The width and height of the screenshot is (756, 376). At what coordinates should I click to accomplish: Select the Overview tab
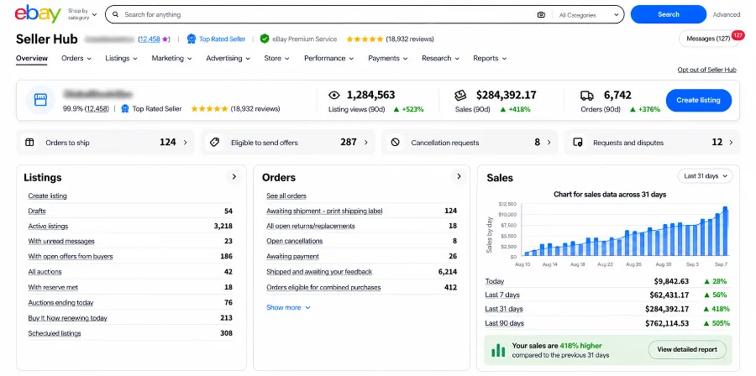(x=32, y=58)
